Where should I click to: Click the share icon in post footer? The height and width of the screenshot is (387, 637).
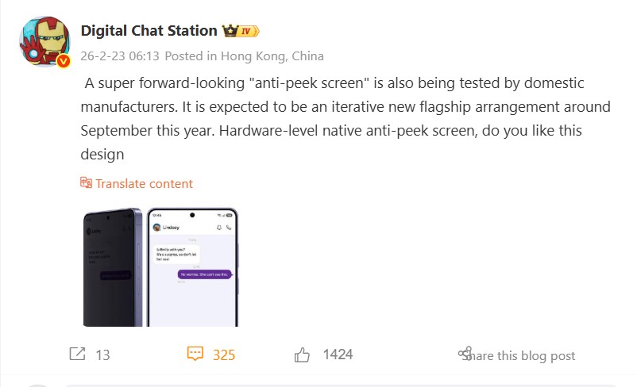pyautogui.click(x=465, y=354)
